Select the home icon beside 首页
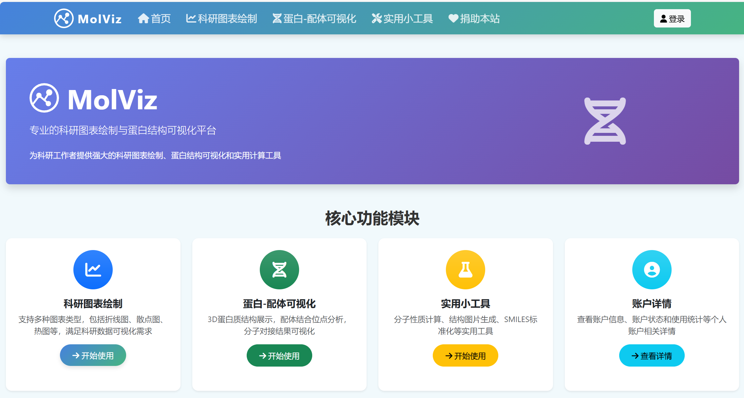The height and width of the screenshot is (398, 744). pos(143,18)
